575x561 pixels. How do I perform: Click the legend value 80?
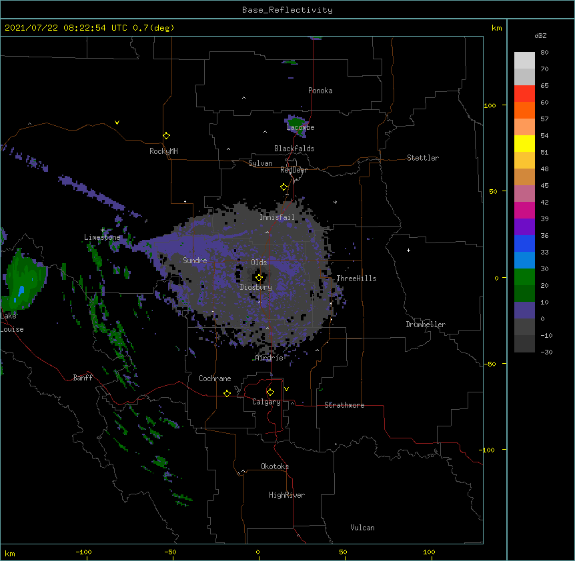point(544,53)
